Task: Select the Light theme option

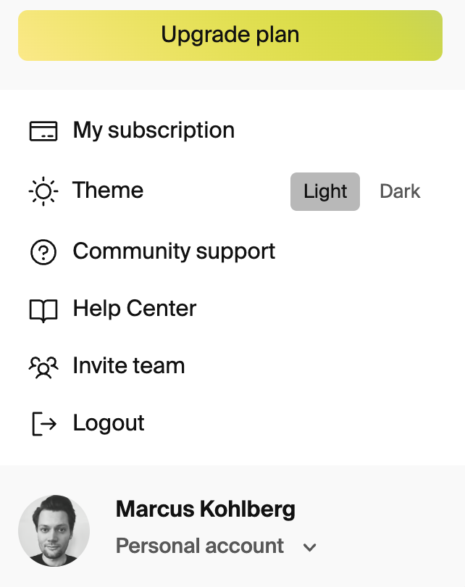Action: click(325, 191)
